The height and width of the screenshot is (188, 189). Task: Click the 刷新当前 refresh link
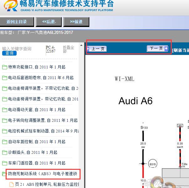click(x=181, y=50)
